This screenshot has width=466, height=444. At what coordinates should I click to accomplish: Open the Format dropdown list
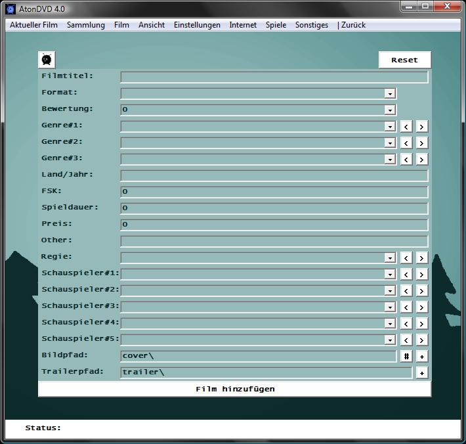[x=390, y=93]
